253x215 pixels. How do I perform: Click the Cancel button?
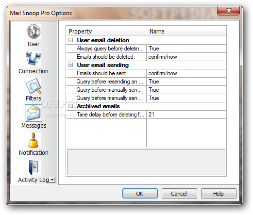pyautogui.click(x=179, y=194)
